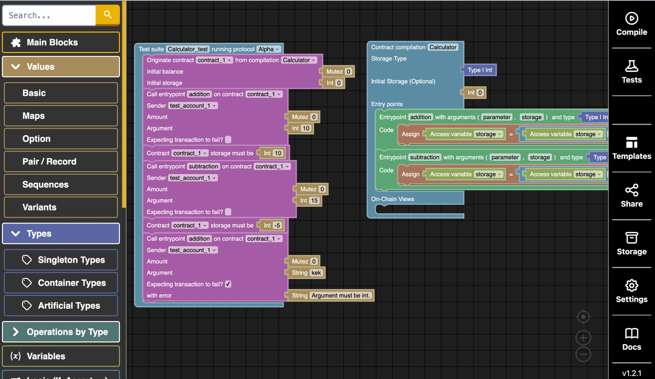Open the Tests flask icon

(x=631, y=66)
